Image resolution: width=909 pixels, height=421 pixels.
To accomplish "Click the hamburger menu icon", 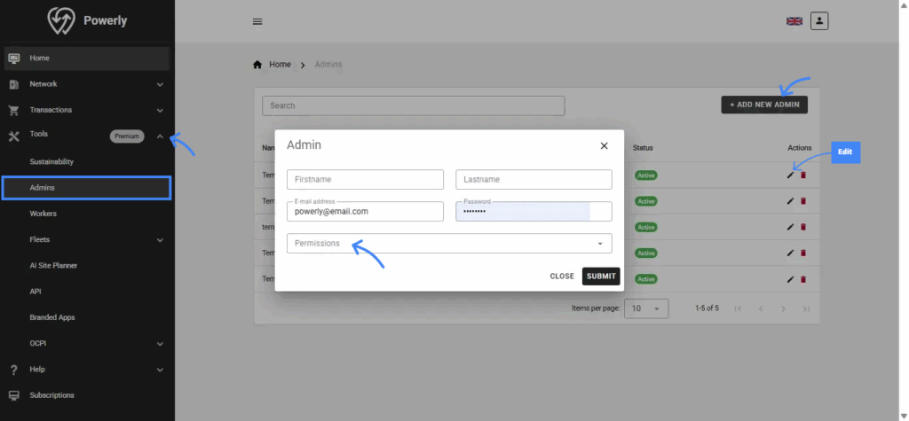I will point(257,21).
